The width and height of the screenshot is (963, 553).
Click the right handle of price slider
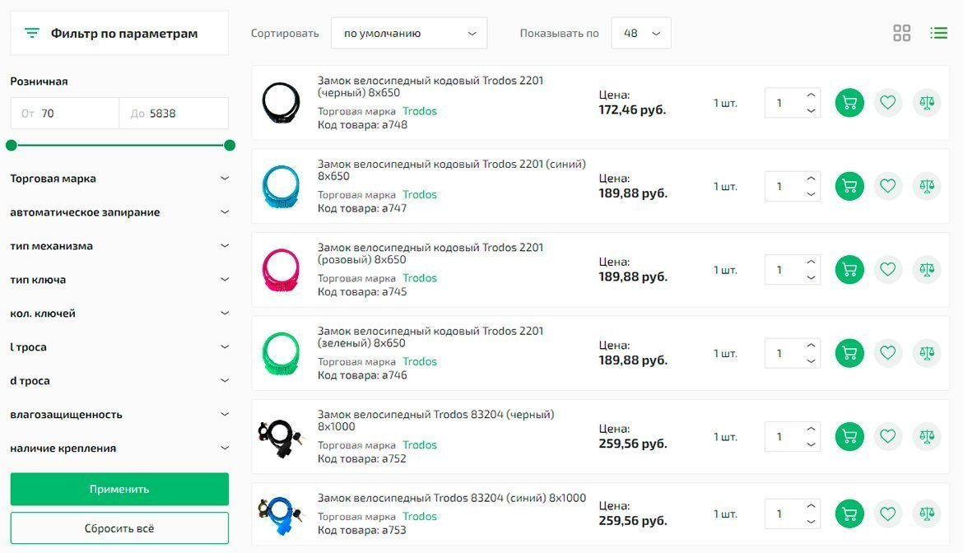pyautogui.click(x=230, y=146)
